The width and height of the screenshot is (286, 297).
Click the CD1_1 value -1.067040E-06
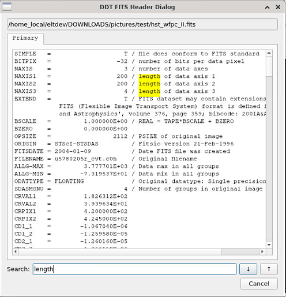[x=104, y=226]
